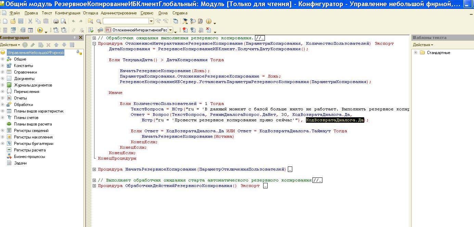
Task: Click the Help contents question-mark icon
Action: tap(193, 21)
